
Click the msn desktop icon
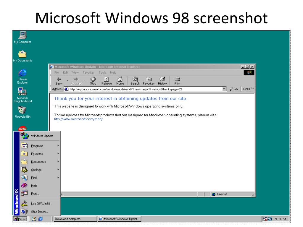(x=22, y=128)
